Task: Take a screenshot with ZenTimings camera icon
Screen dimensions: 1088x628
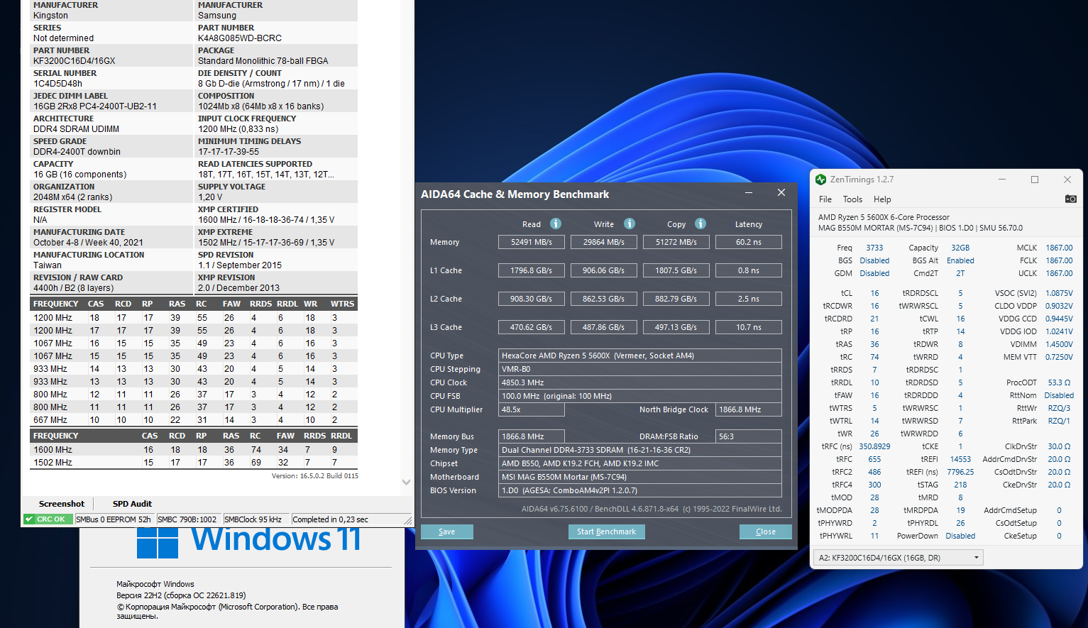Action: pos(1070,199)
